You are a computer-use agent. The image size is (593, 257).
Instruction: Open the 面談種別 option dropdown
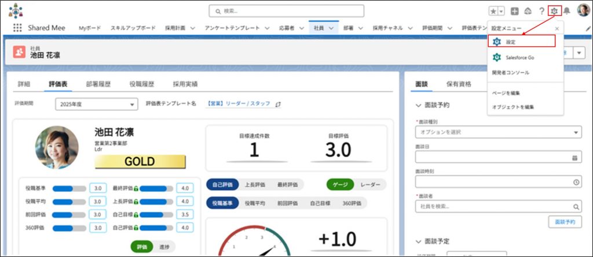498,132
